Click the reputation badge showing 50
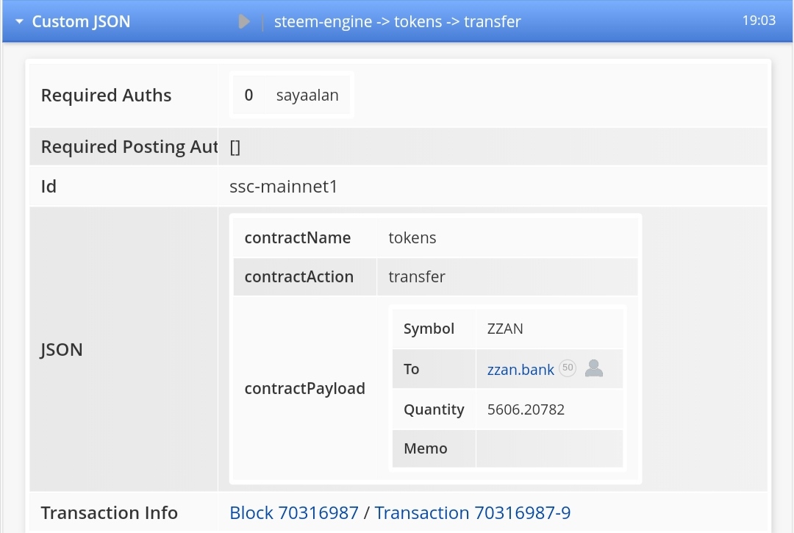The height and width of the screenshot is (533, 794). (568, 369)
